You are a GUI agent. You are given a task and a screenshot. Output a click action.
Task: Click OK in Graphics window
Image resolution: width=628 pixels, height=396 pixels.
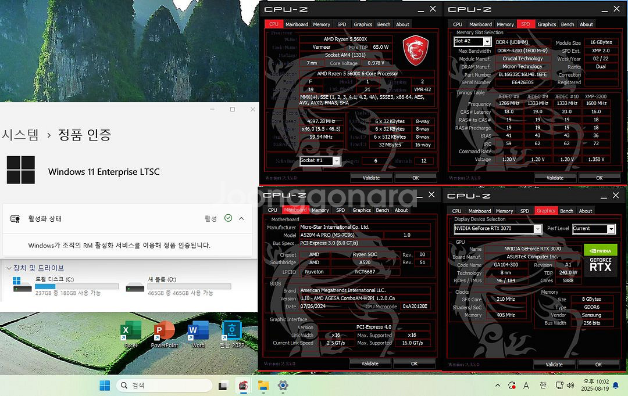[x=598, y=365]
